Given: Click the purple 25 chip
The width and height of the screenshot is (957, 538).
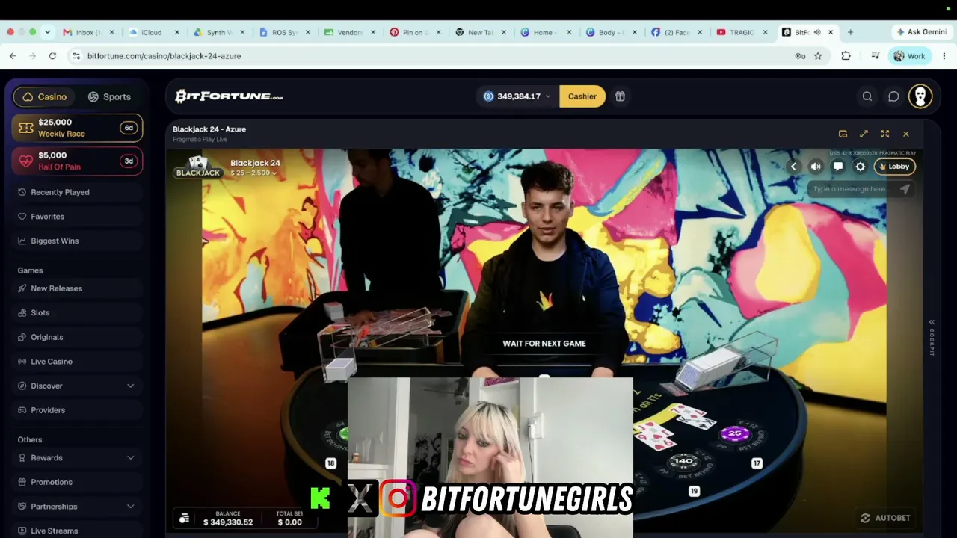Looking at the screenshot, I should tap(735, 433).
